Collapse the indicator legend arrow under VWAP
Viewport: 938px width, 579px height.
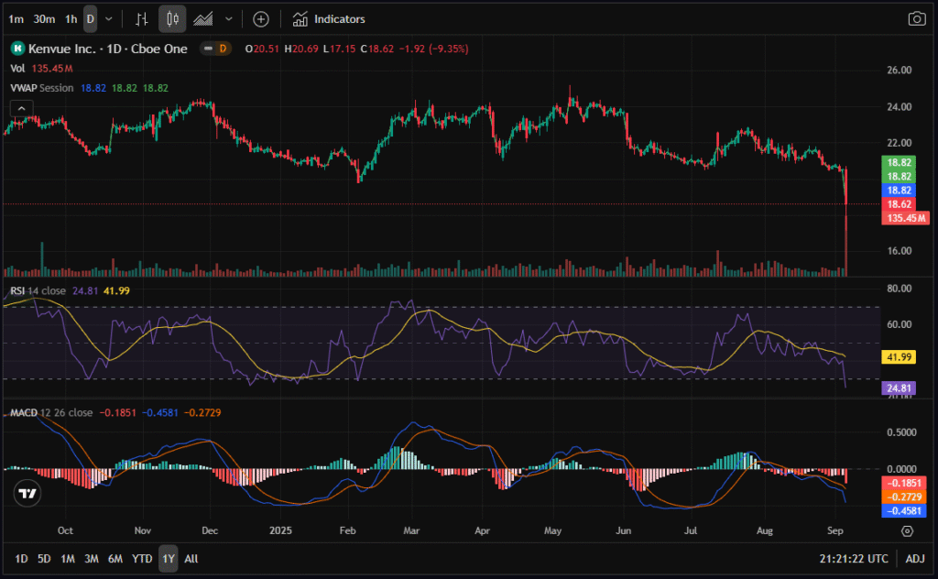pyautogui.click(x=20, y=107)
